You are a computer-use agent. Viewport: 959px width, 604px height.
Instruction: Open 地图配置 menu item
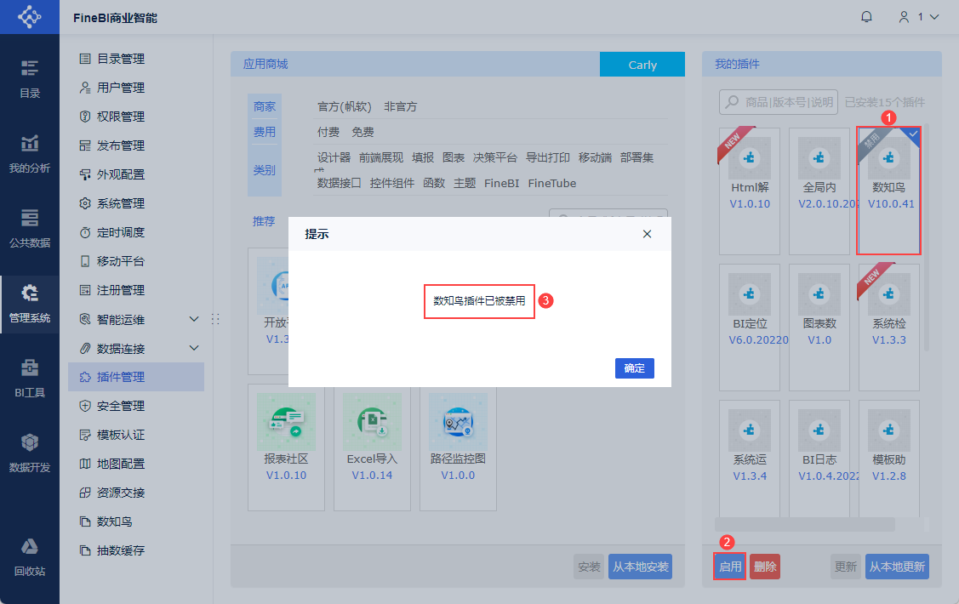tap(136, 464)
